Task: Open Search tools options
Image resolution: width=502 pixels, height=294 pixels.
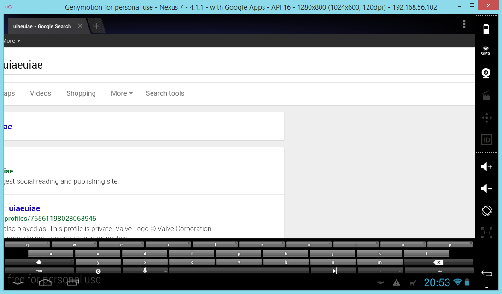Action: [165, 93]
